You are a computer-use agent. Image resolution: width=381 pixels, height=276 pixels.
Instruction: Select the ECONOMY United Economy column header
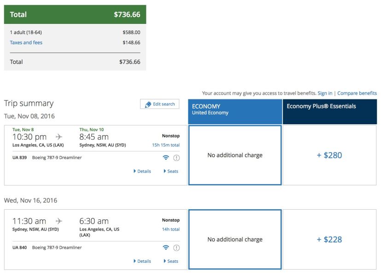(x=235, y=112)
